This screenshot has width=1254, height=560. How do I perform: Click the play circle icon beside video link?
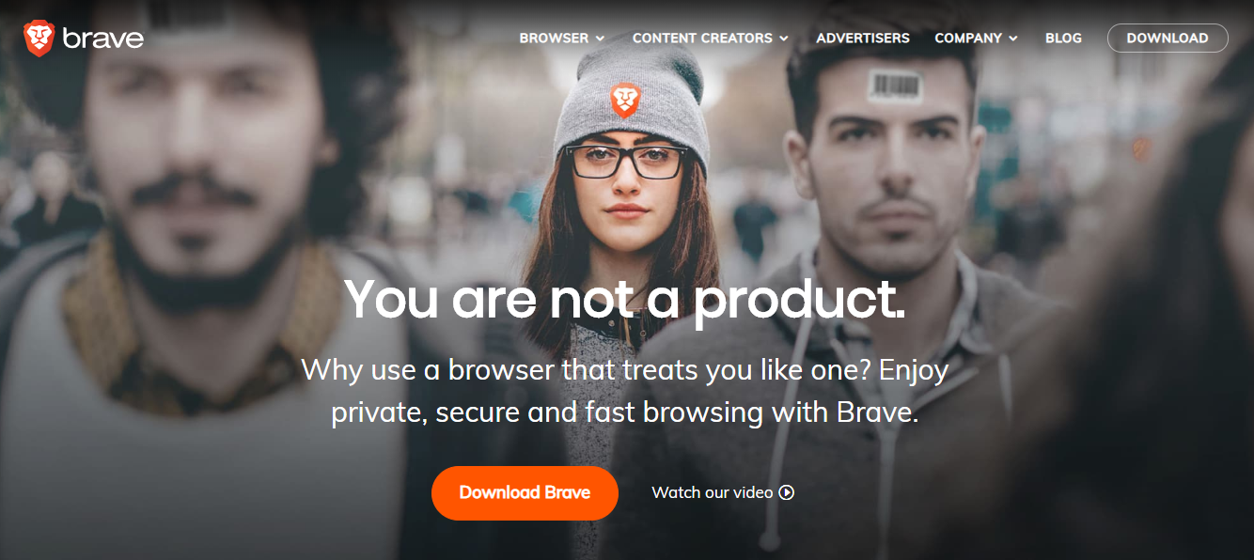787,492
